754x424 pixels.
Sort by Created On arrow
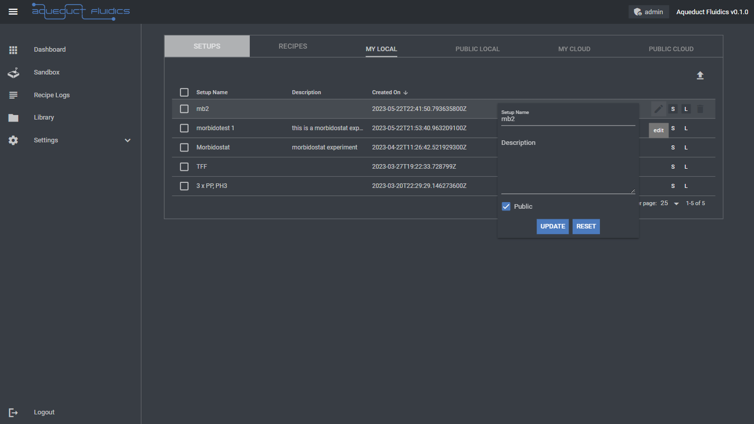(x=405, y=93)
